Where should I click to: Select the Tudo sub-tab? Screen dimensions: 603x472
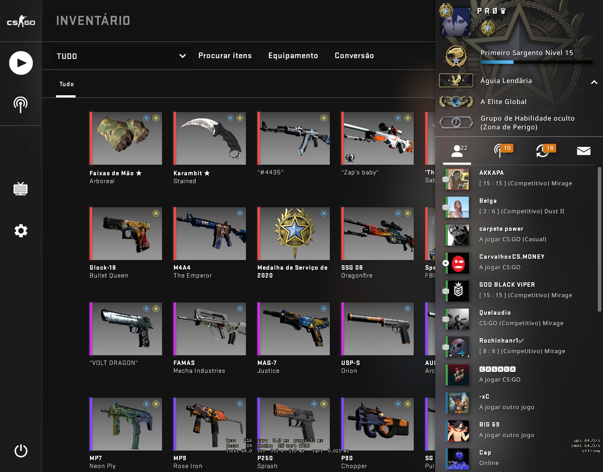pyautogui.click(x=66, y=84)
